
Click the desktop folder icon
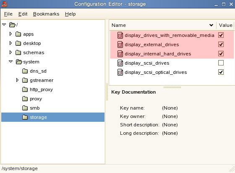[18, 43]
